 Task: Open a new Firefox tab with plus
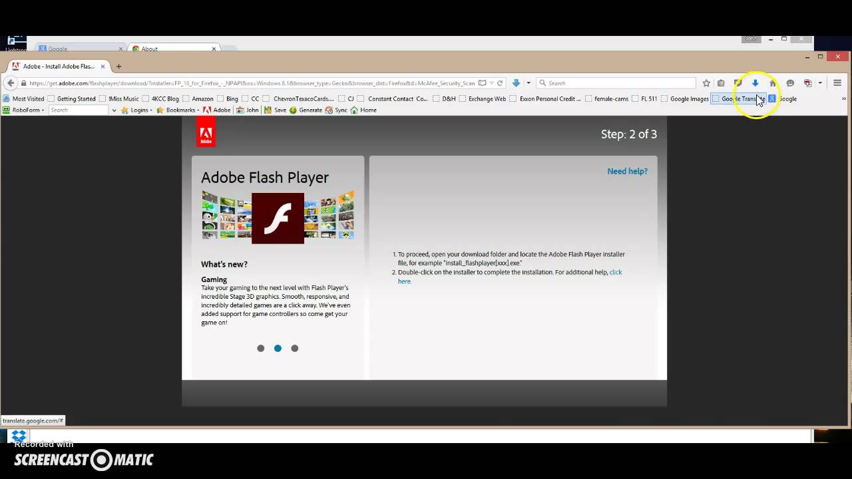[118, 66]
